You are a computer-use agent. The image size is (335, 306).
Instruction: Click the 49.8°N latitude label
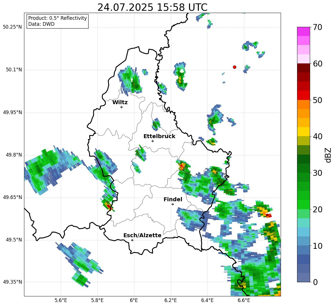click(x=14, y=155)
